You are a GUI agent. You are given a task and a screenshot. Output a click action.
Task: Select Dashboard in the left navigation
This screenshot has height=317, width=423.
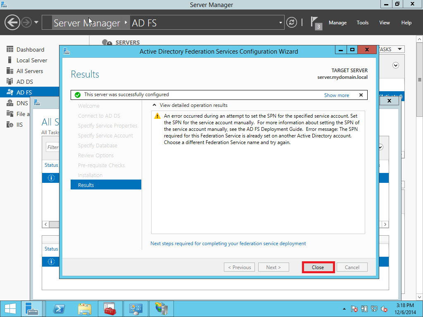coord(30,50)
